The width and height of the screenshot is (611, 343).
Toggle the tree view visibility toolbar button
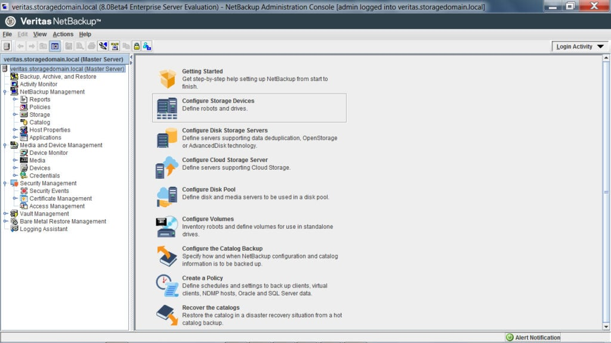coord(55,46)
